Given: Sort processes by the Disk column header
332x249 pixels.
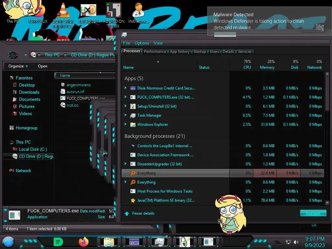Looking at the screenshot, I should pos(289,65).
